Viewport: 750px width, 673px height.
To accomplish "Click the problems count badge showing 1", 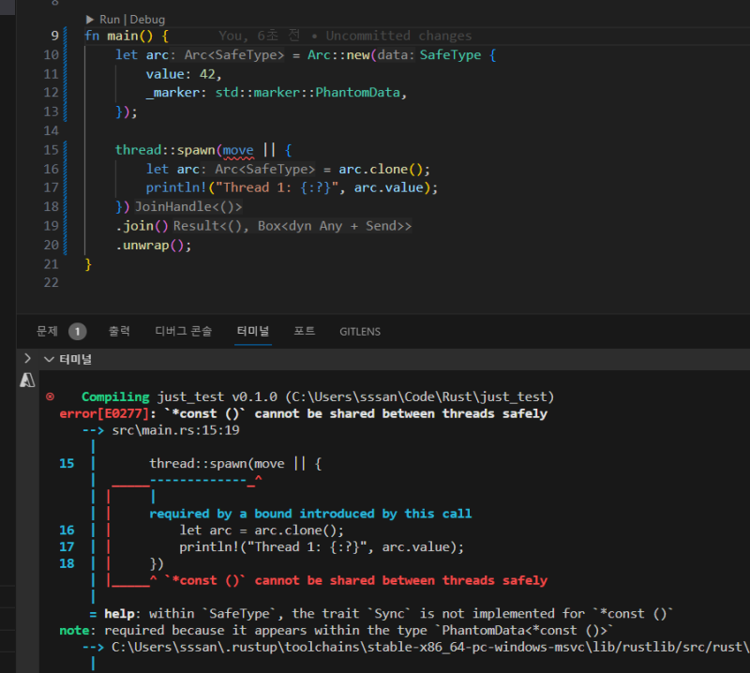I will coord(77,331).
